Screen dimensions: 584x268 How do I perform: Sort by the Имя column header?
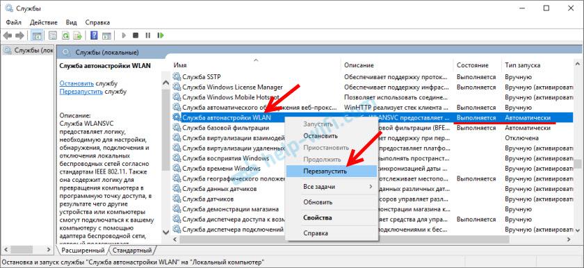click(256, 65)
